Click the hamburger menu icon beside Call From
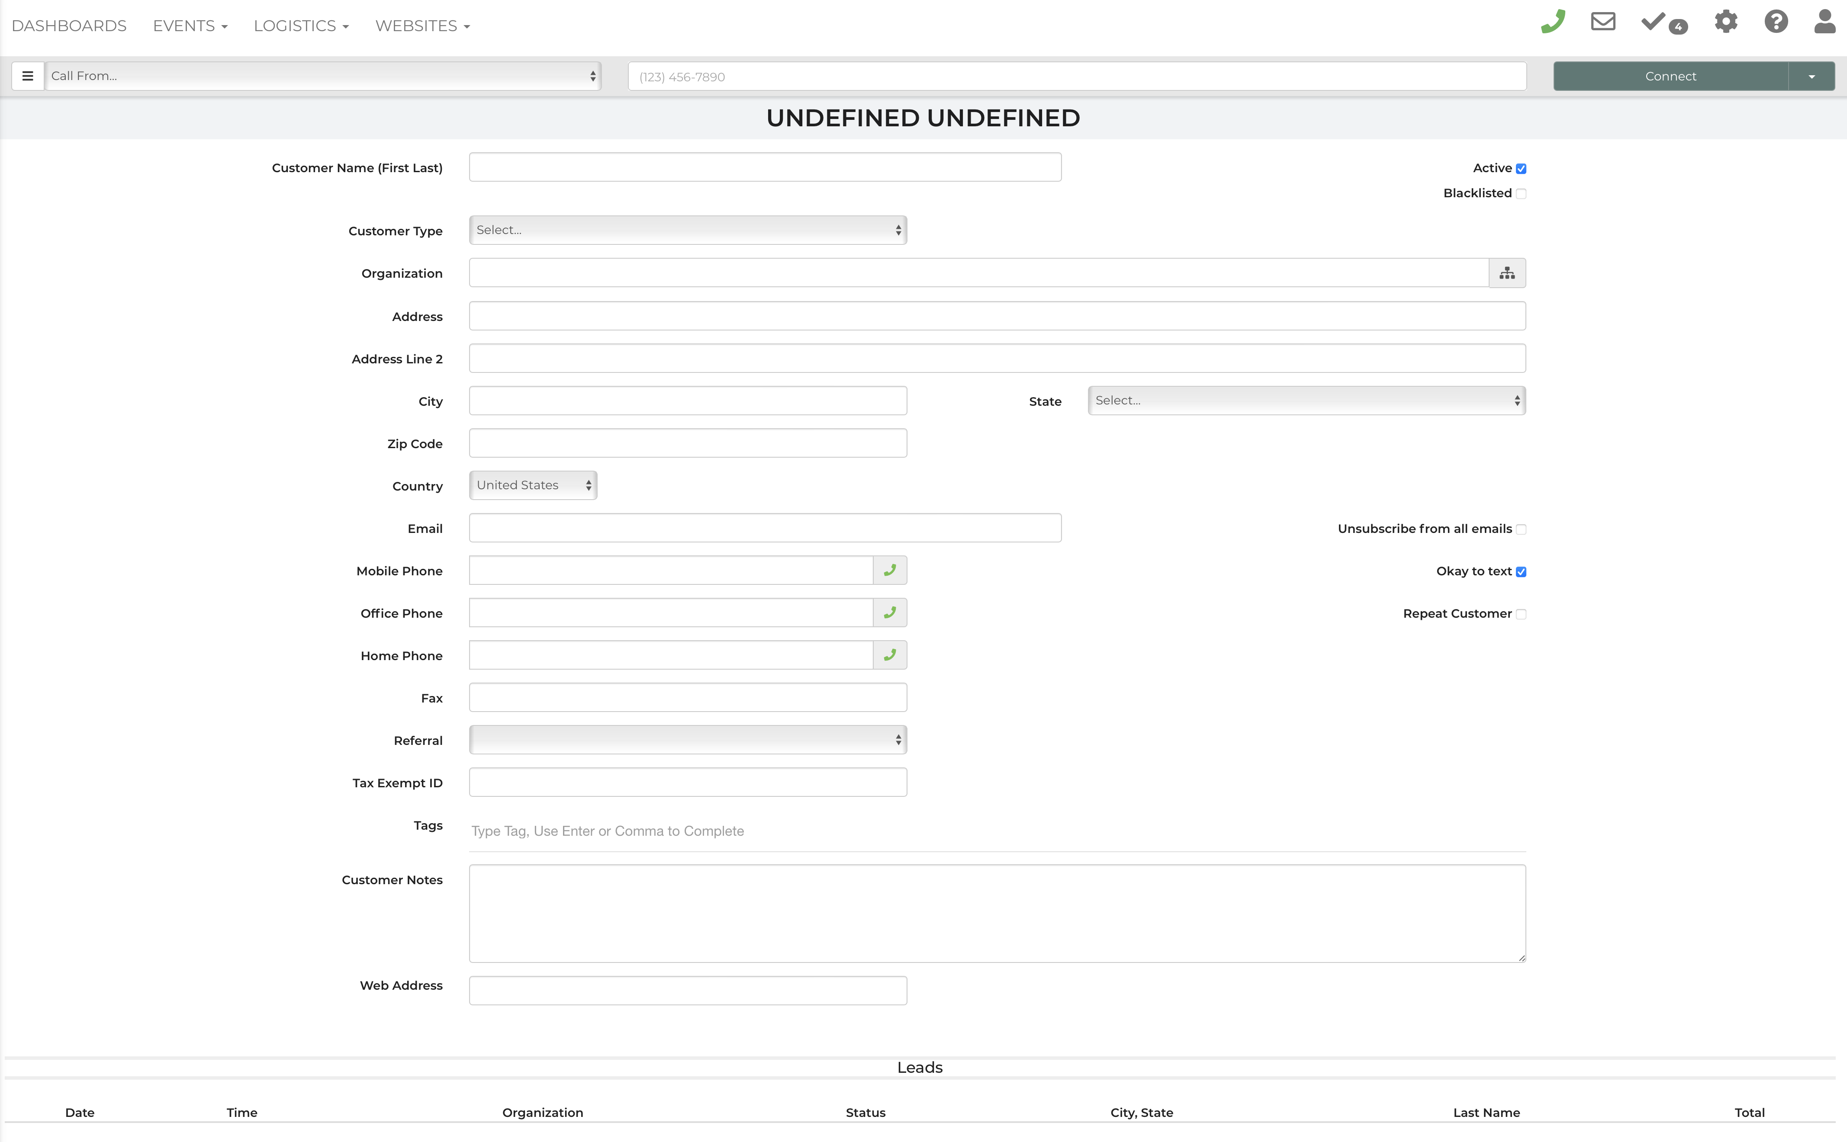The image size is (1847, 1142). pos(28,76)
